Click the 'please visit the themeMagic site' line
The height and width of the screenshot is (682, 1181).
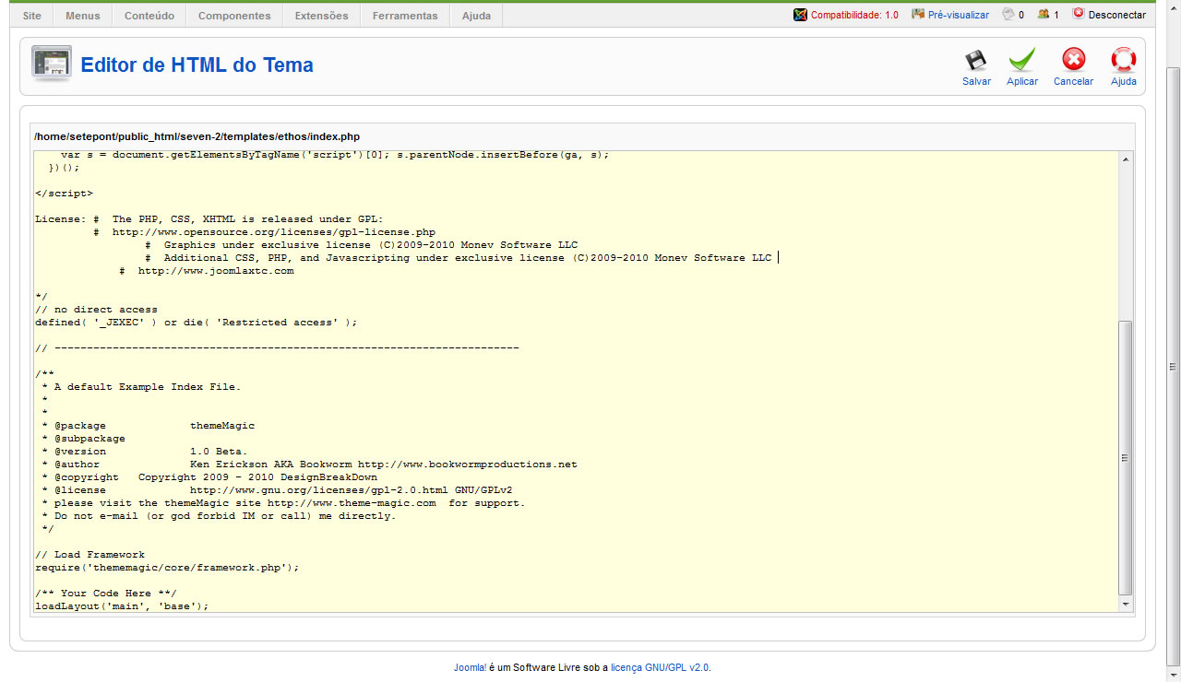(283, 503)
